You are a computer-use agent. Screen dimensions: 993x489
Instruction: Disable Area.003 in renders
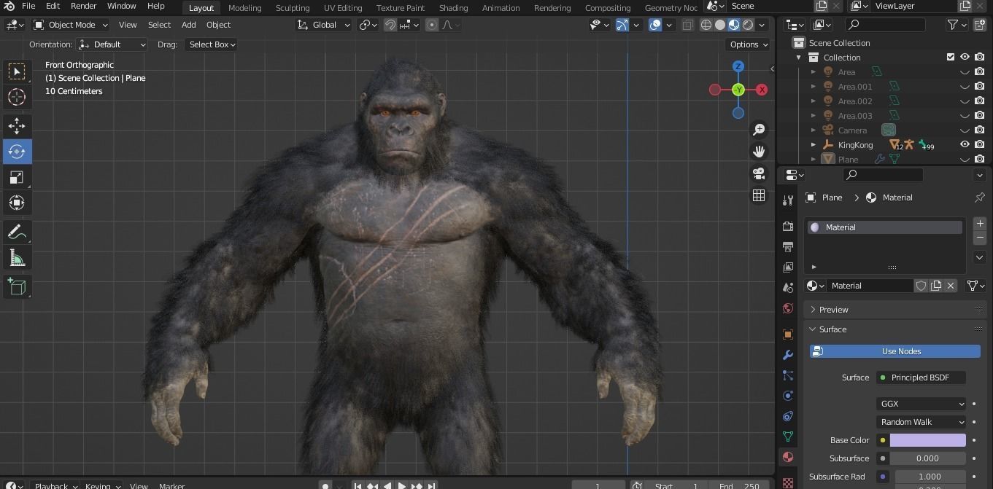pos(979,115)
